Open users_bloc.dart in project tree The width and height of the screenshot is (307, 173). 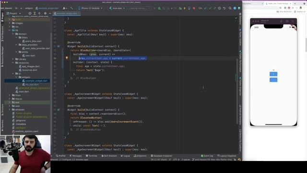tap(32, 41)
